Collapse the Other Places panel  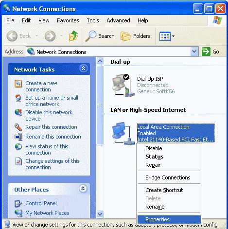click(83, 189)
